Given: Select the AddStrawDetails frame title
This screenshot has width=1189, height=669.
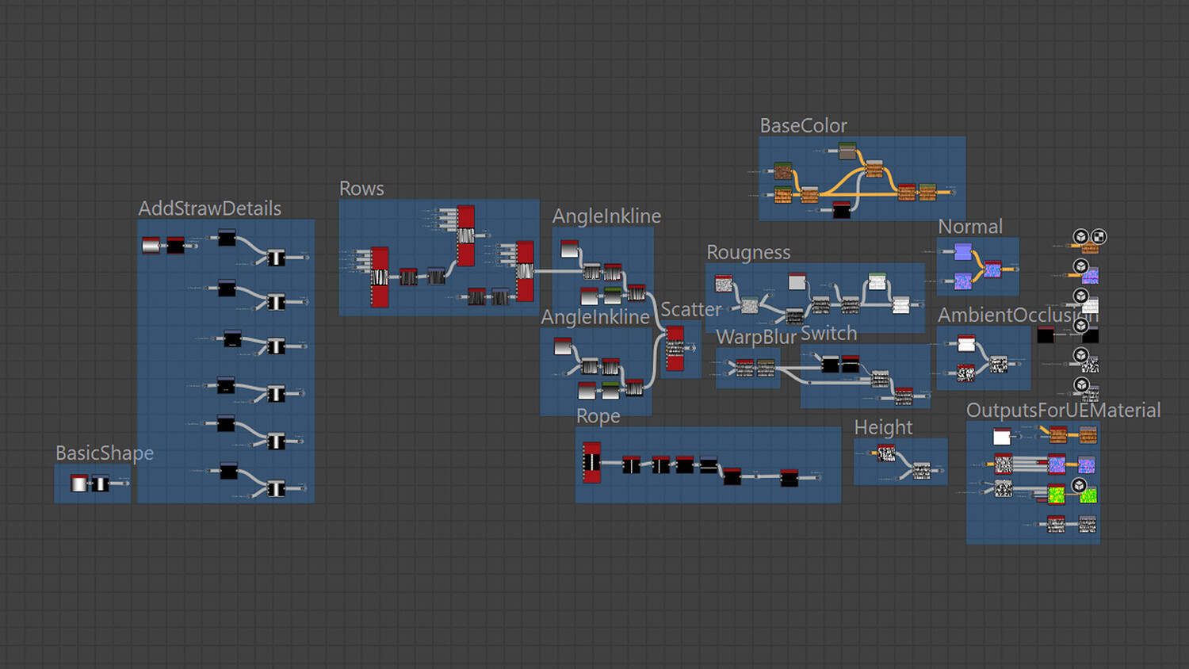Looking at the screenshot, I should (x=210, y=208).
